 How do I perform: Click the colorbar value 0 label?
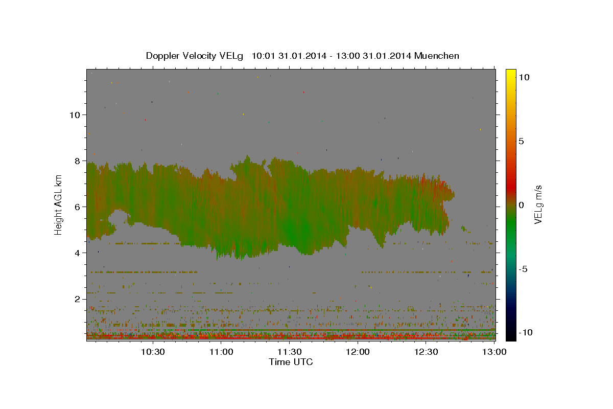pyautogui.click(x=521, y=205)
